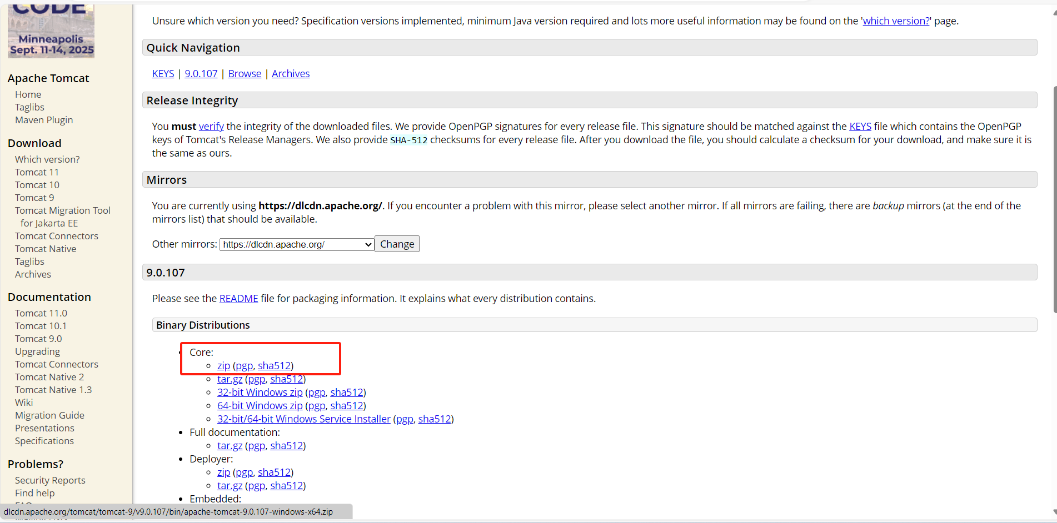Download the Core tar.gz distribution
1057x523 pixels.
pyautogui.click(x=230, y=379)
